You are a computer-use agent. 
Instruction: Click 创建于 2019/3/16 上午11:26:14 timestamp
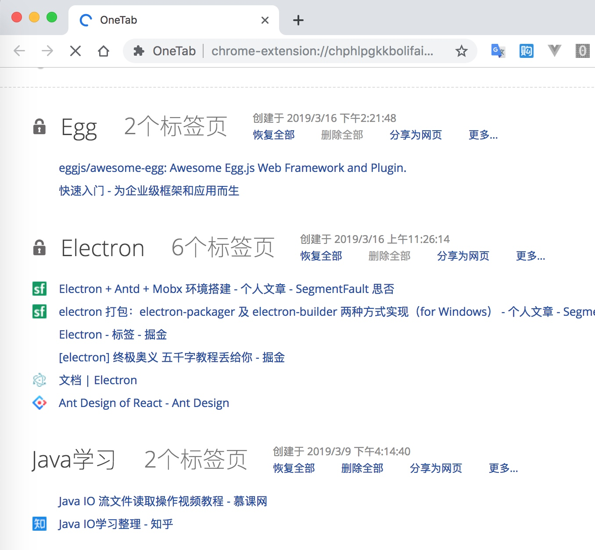click(x=375, y=239)
